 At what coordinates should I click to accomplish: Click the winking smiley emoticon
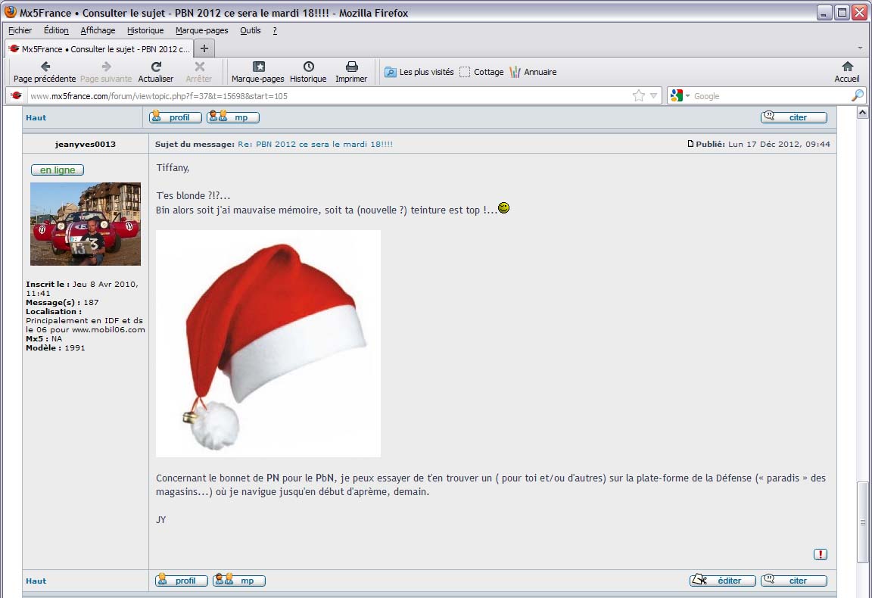click(x=504, y=207)
